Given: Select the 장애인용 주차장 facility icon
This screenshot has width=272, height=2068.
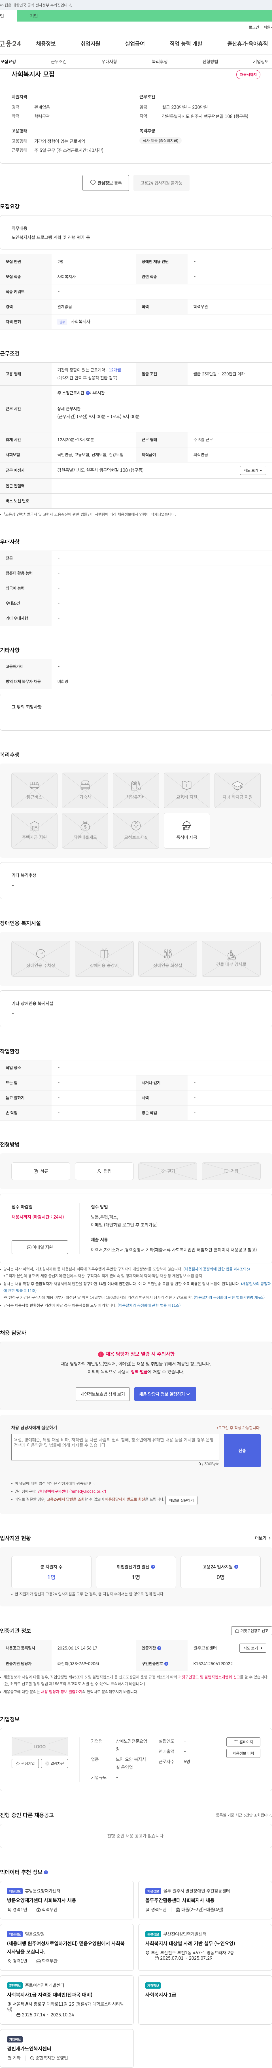Looking at the screenshot, I should 40,959.
